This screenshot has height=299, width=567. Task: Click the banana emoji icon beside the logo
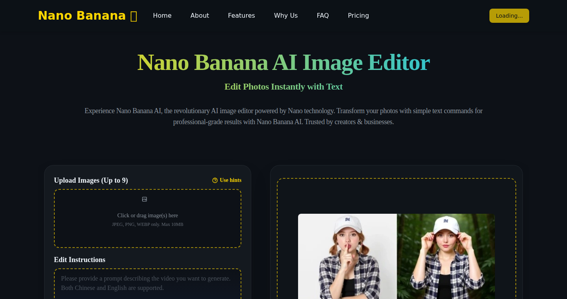click(x=133, y=16)
